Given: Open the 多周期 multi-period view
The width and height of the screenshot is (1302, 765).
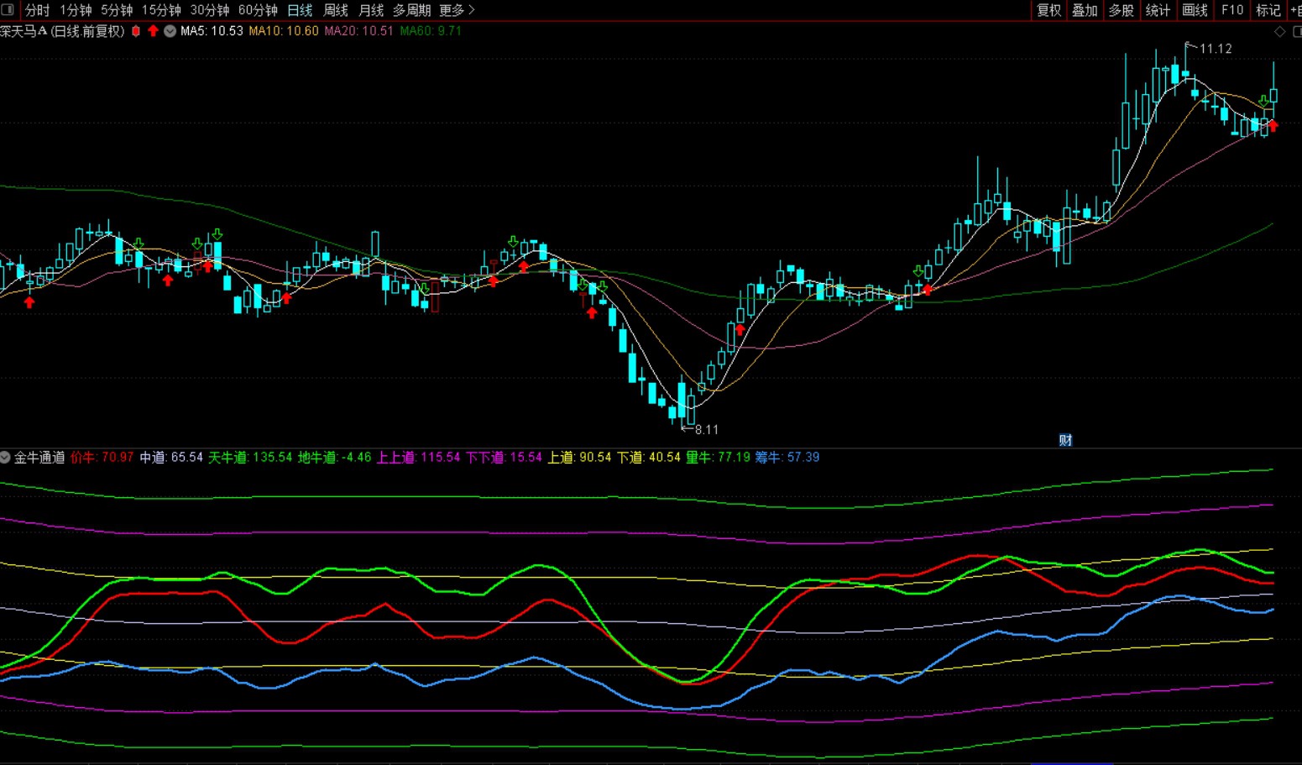Looking at the screenshot, I should 411,10.
